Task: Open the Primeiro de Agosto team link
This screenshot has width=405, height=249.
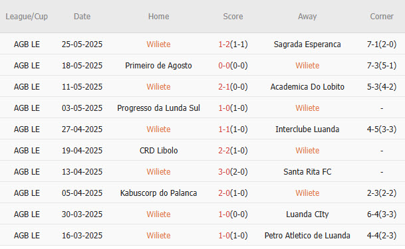Action: 158,66
